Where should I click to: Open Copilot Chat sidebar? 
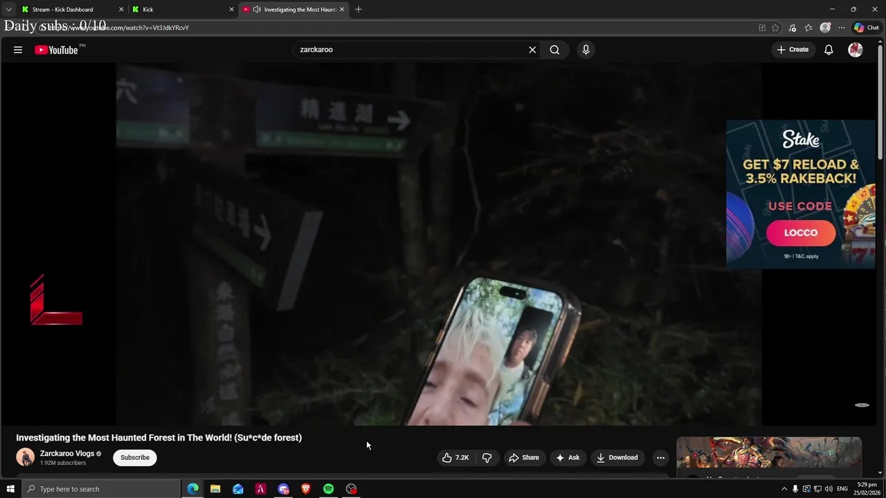tap(867, 28)
